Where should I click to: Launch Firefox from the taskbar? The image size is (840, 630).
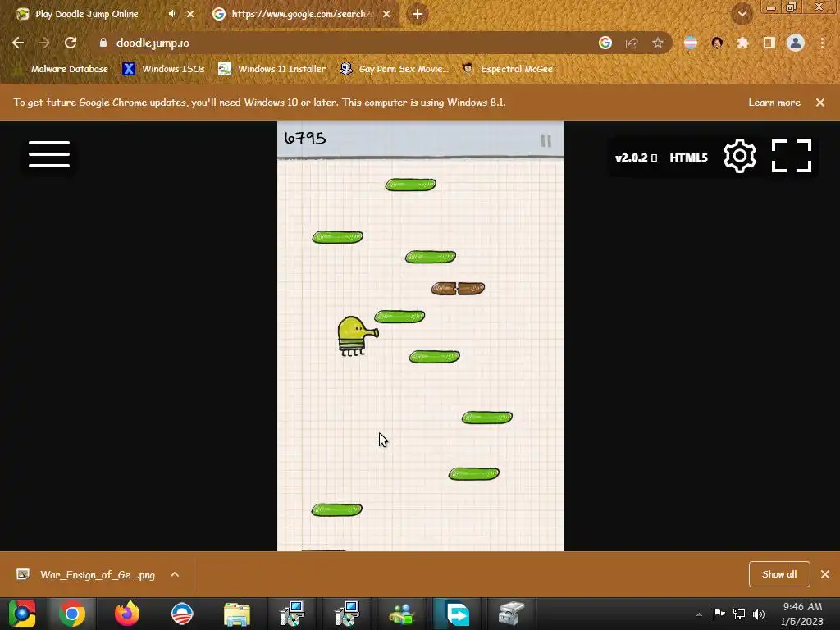coord(127,614)
